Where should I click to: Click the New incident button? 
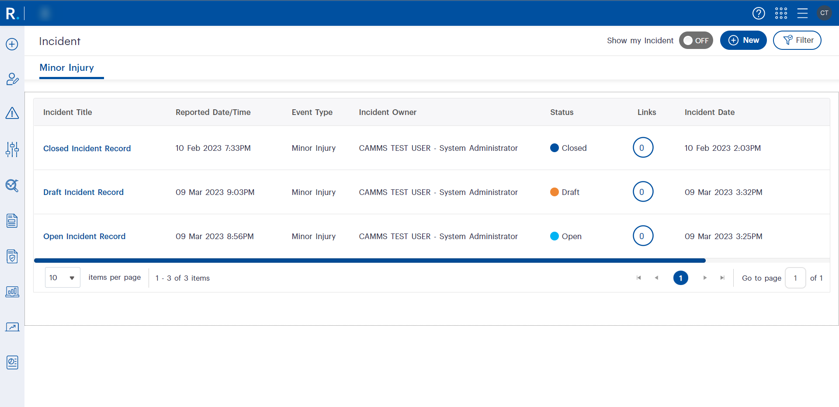[743, 40]
